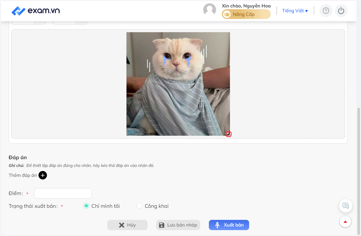The width and height of the screenshot is (361, 236).
Task: Click the page vertical scrollbar
Action: [x=358, y=171]
